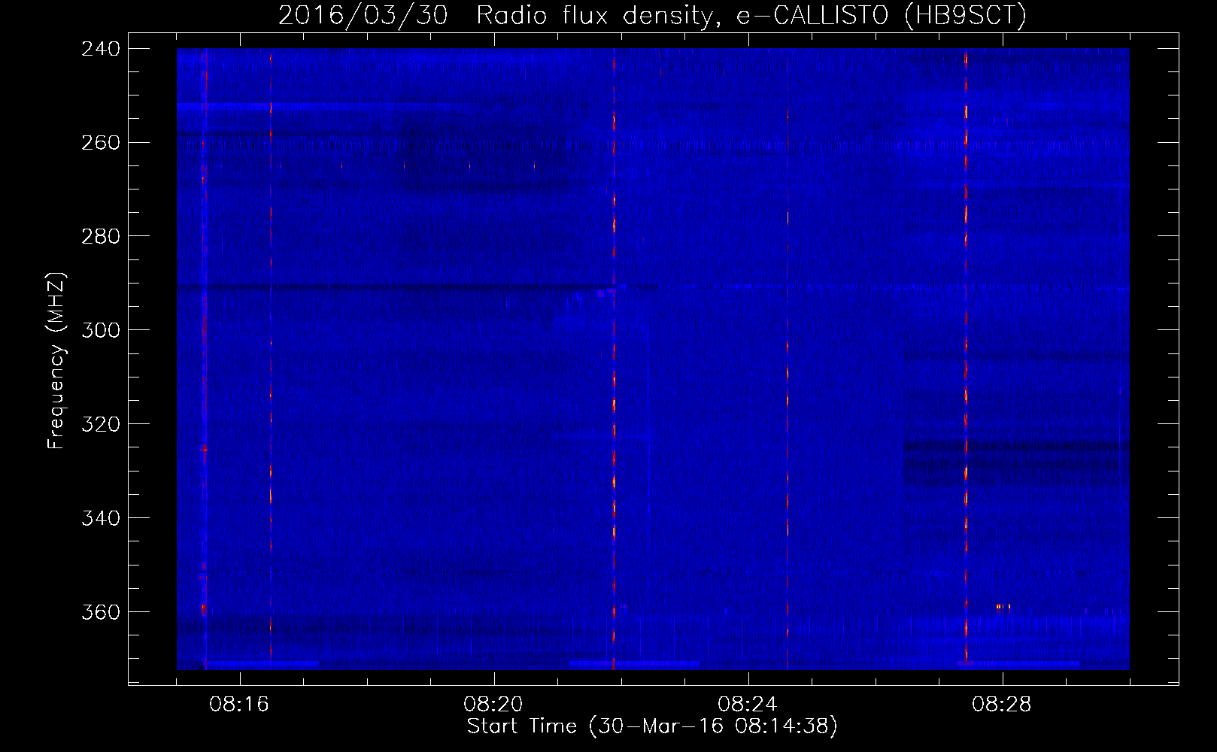Click the 08:24 time tick label
Image resolution: width=1217 pixels, height=752 pixels.
tap(748, 705)
